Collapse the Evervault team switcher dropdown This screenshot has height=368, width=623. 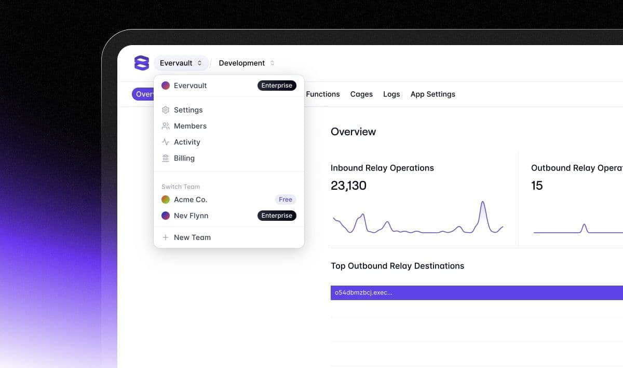click(181, 63)
